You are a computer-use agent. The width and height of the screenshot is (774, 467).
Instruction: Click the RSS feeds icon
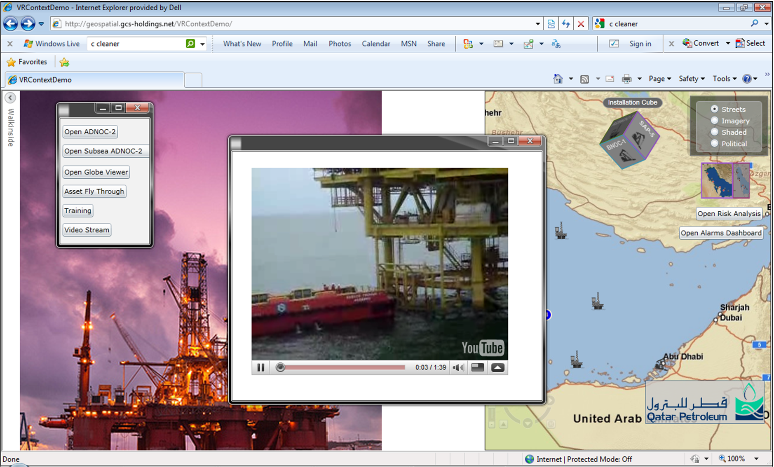pos(584,79)
